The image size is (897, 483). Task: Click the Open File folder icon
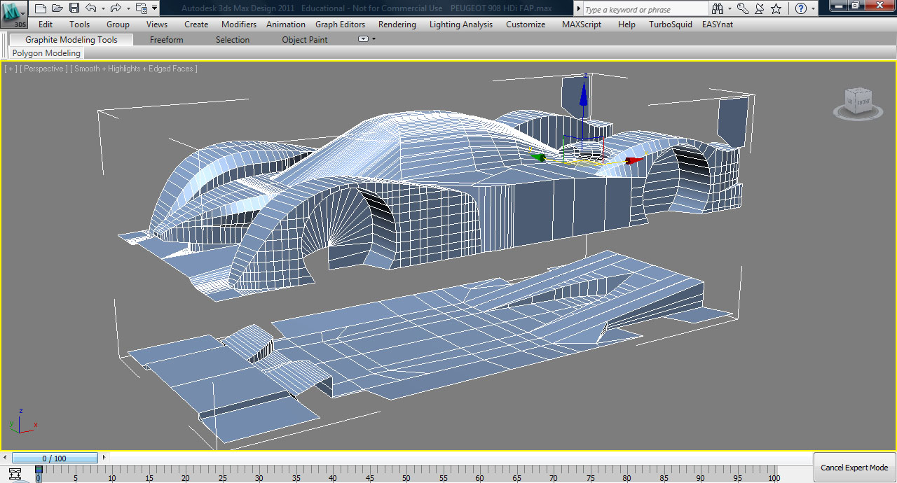click(x=57, y=8)
